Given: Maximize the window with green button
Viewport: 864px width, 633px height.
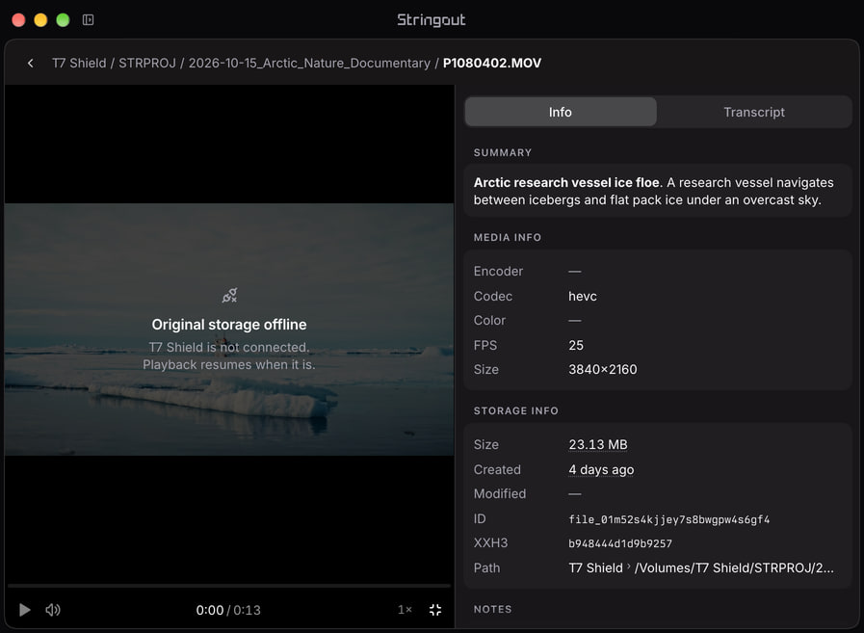Looking at the screenshot, I should pos(63,20).
